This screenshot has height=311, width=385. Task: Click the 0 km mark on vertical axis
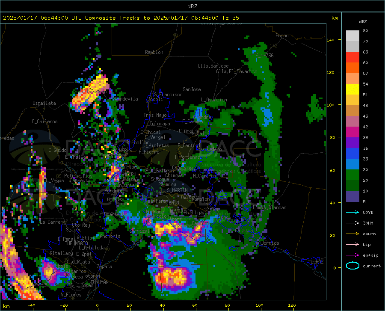coord(335,268)
